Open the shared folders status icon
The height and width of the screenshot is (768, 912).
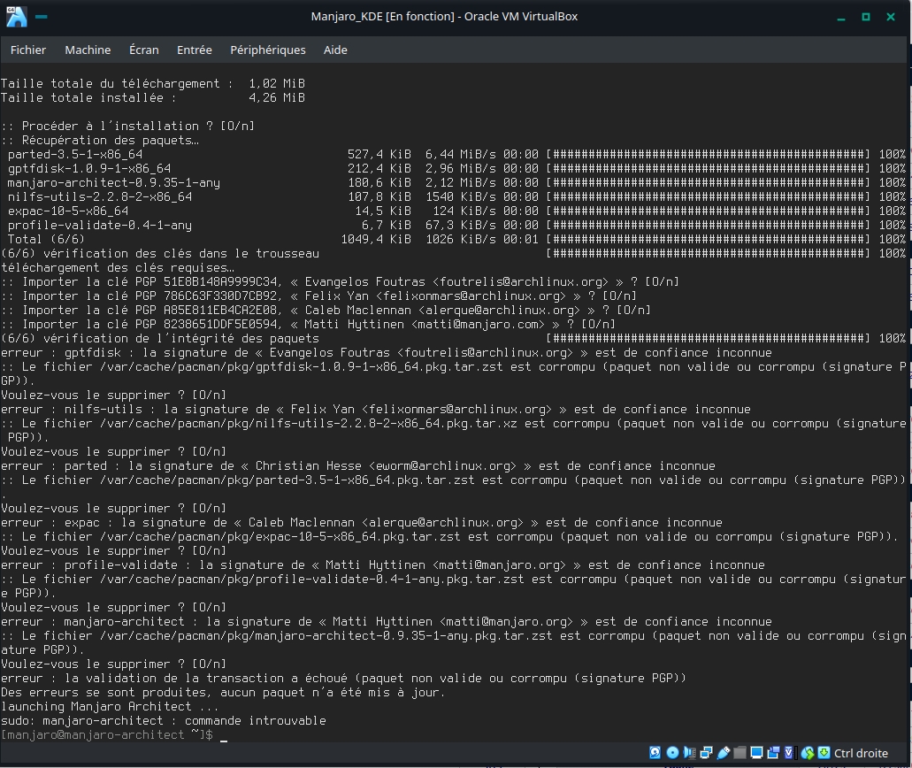click(x=740, y=753)
